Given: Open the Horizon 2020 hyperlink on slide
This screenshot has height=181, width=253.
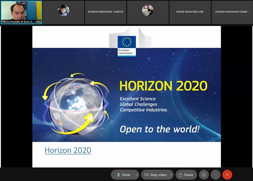Looking at the screenshot, I should click(68, 150).
